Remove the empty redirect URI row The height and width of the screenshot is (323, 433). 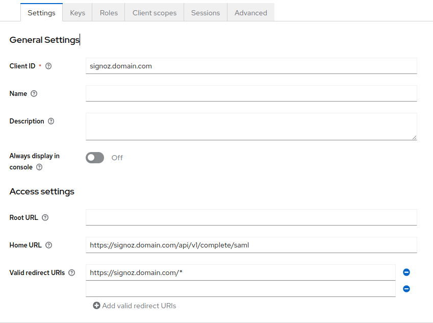(406, 289)
